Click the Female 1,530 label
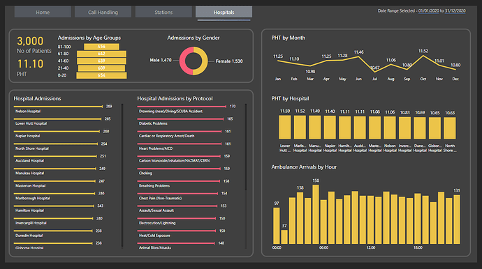Viewport: 482px width, 269px height. point(229,61)
